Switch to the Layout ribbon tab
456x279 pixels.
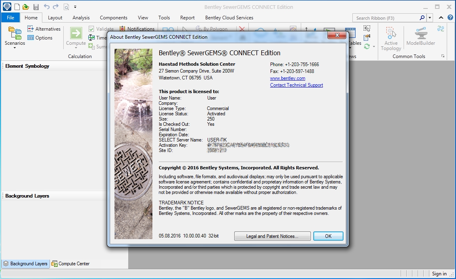pos(55,17)
